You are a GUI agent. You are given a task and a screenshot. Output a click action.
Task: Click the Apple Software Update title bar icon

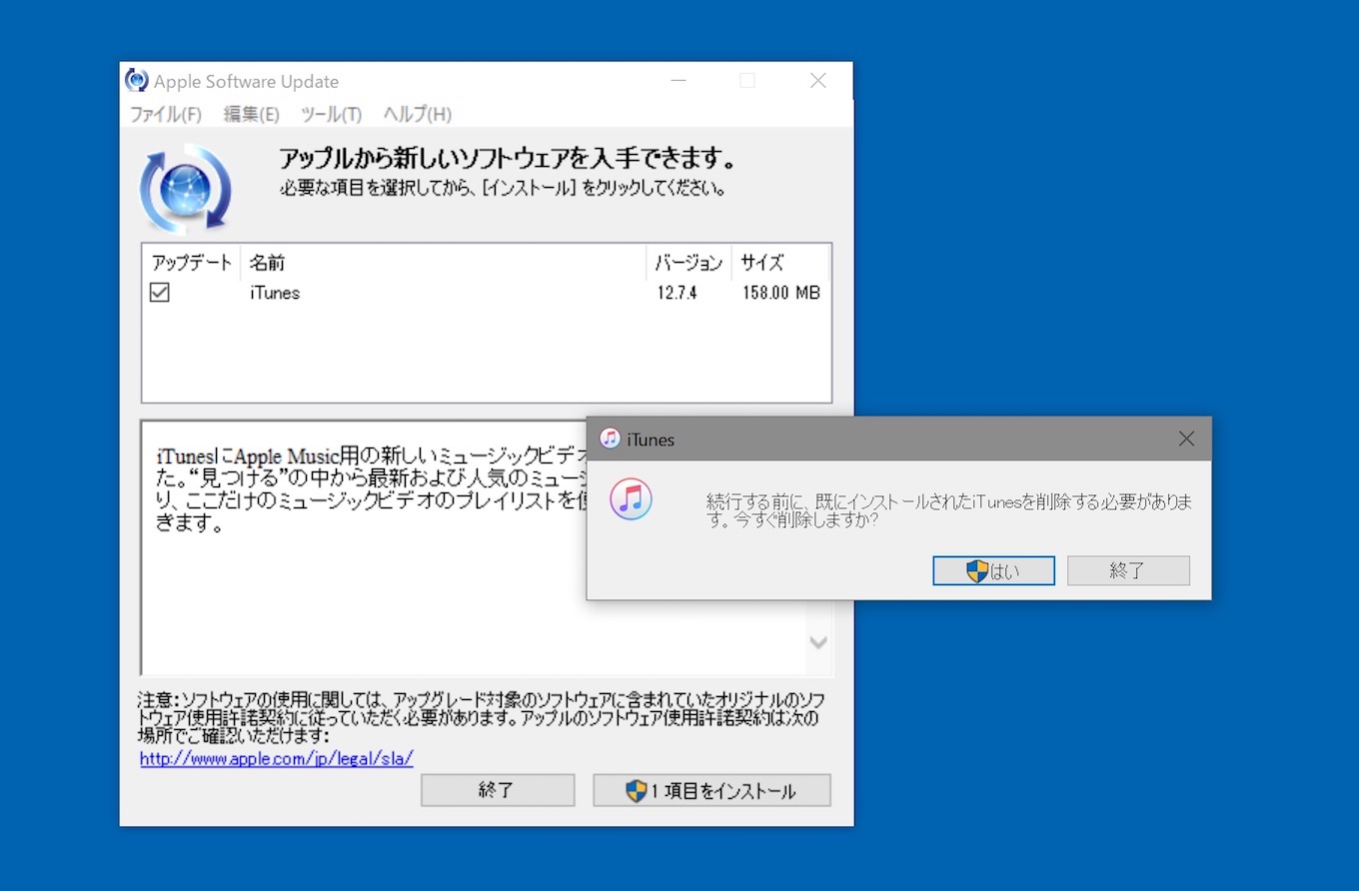coord(136,81)
